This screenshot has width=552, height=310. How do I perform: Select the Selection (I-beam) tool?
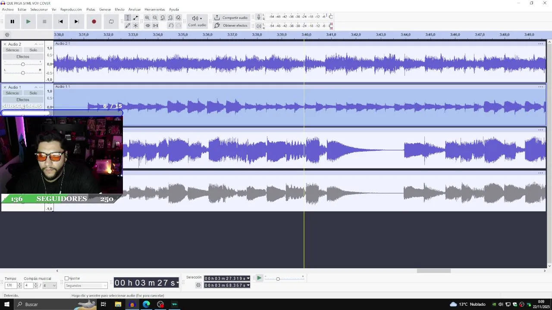point(128,18)
